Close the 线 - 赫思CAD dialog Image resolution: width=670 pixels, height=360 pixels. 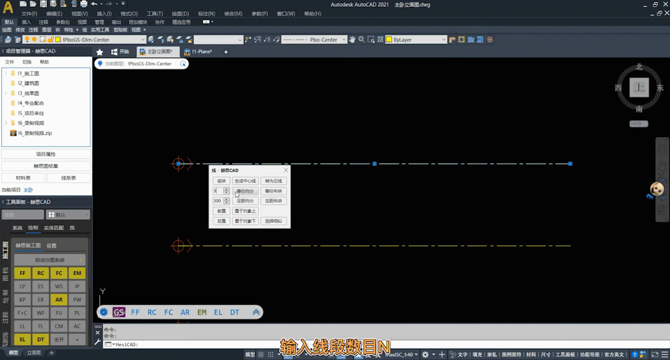[286, 170]
